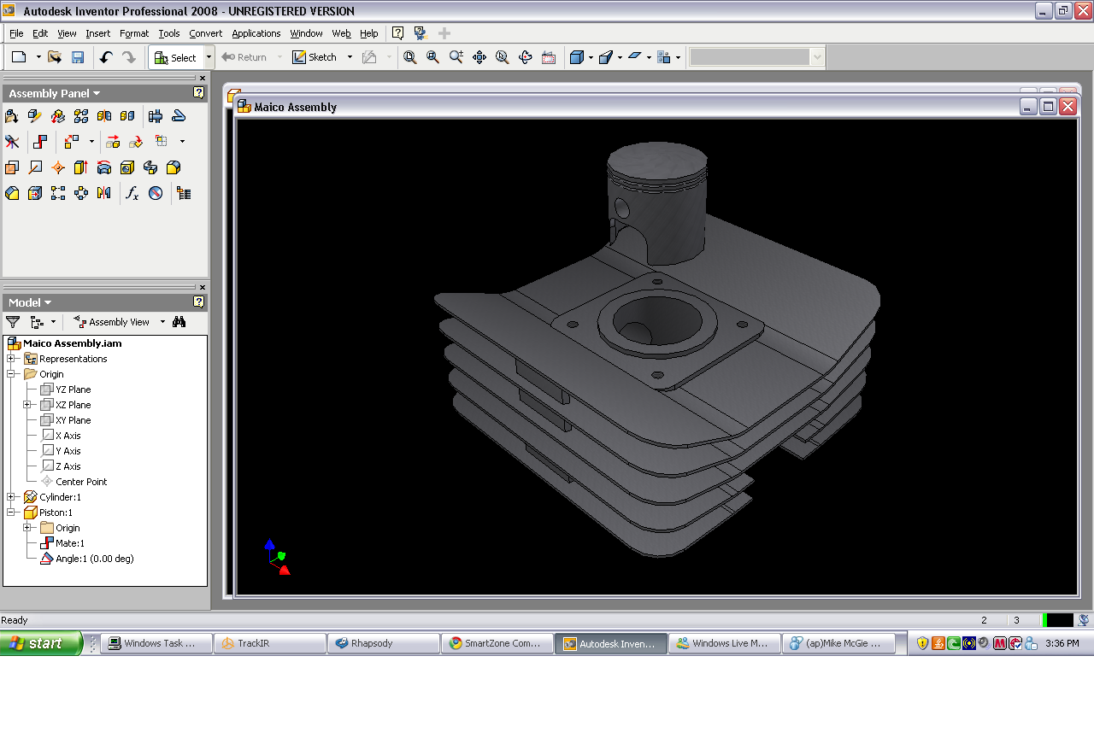The image size is (1094, 738).
Task: Open the Insert menu
Action: tap(97, 33)
